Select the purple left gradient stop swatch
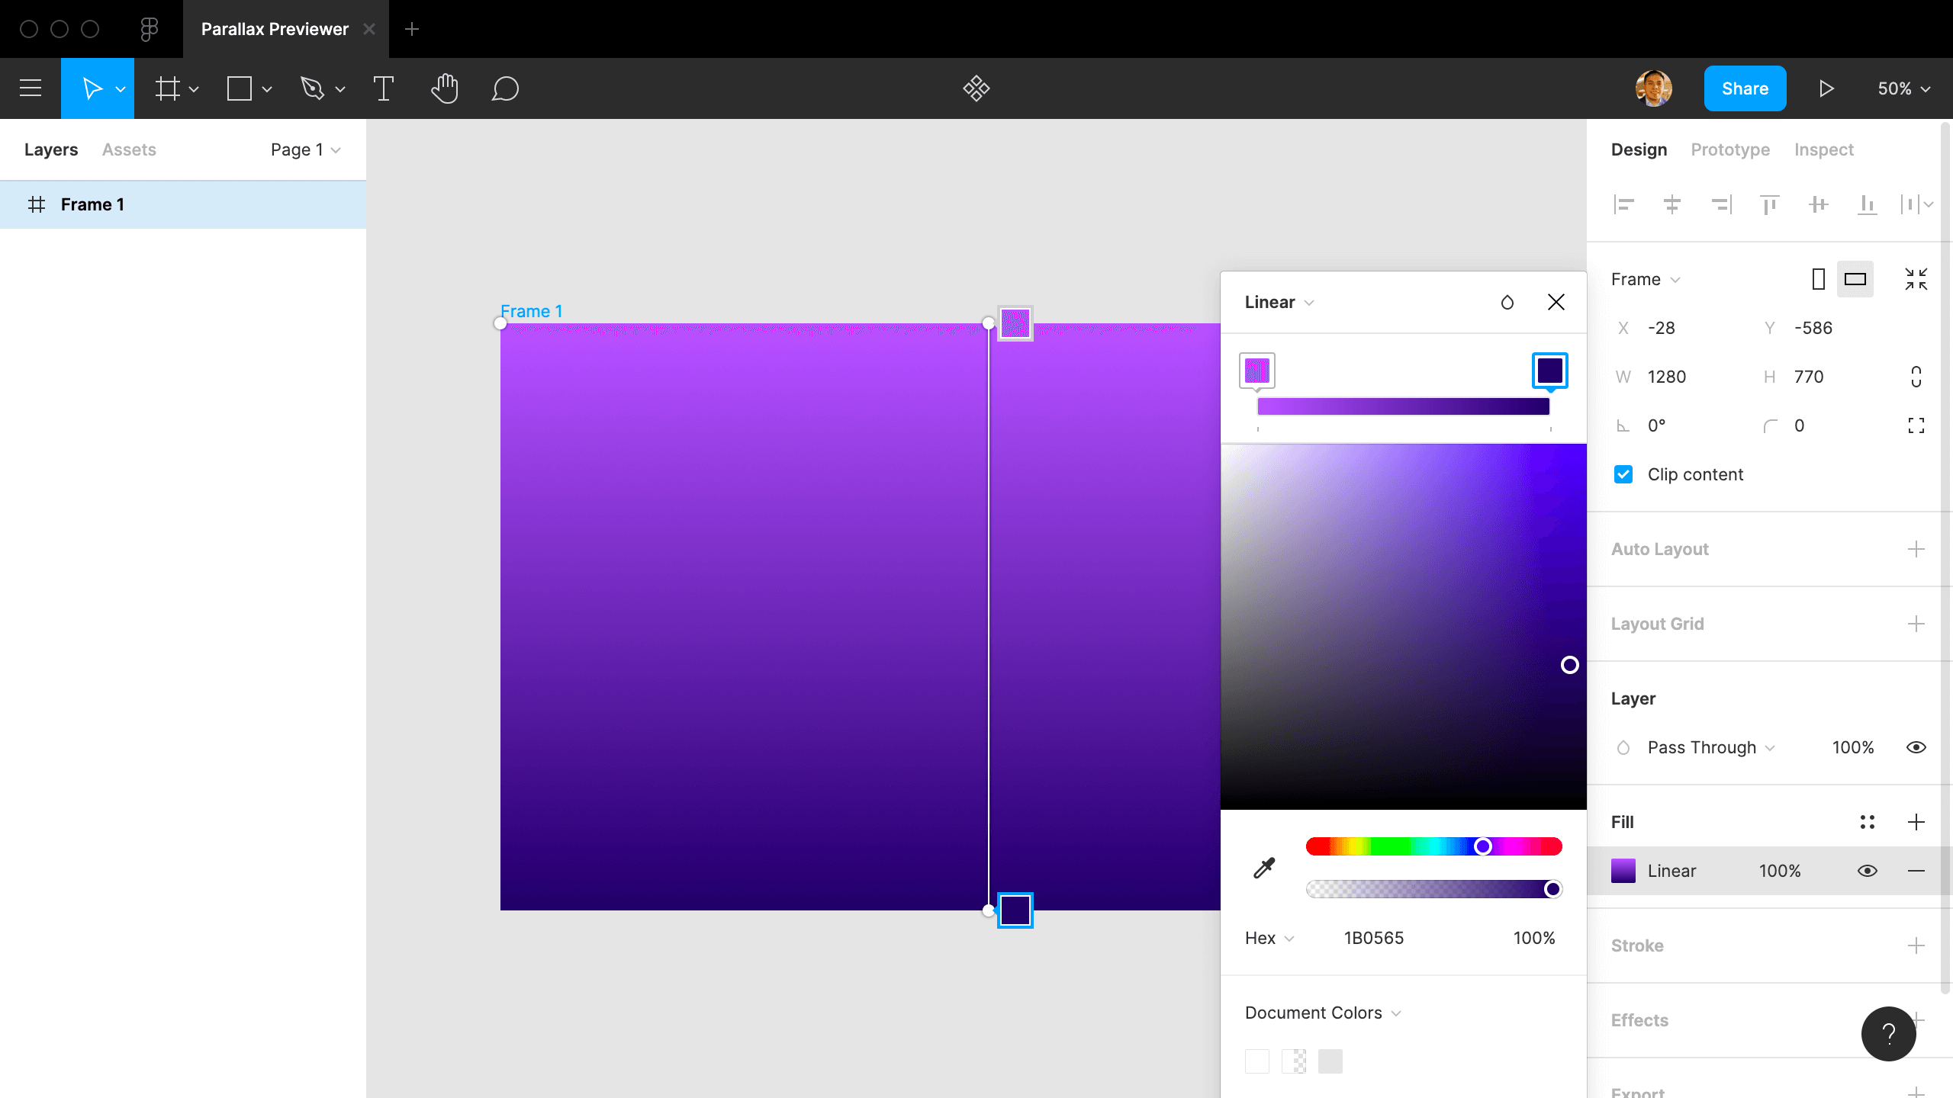 click(x=1256, y=371)
